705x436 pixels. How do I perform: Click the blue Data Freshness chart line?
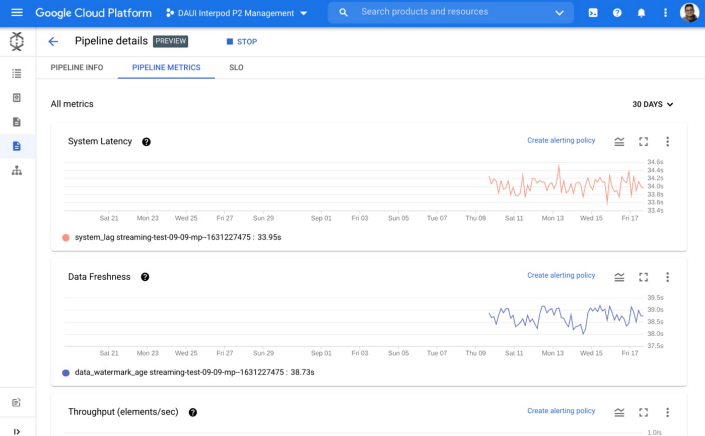click(x=566, y=320)
